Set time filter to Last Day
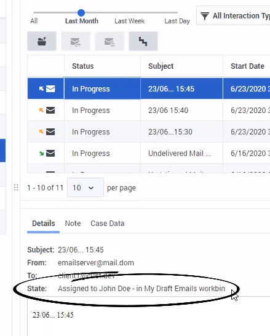 click(177, 21)
